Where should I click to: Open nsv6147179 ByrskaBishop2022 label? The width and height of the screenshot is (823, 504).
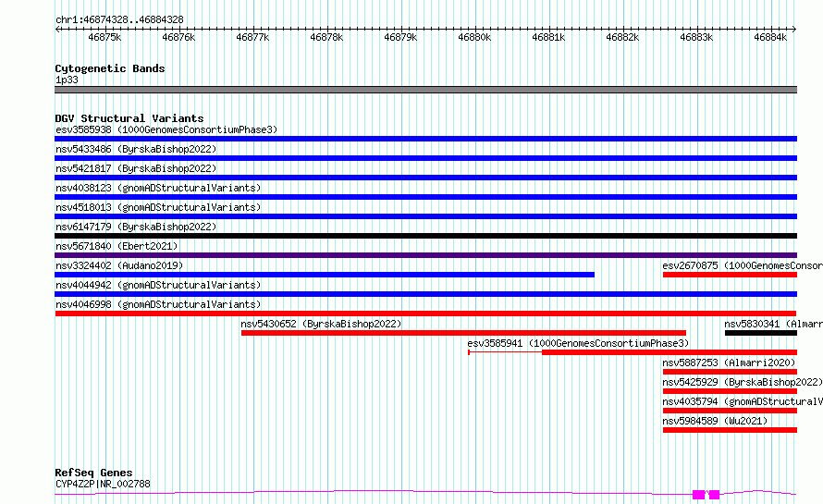tap(136, 227)
